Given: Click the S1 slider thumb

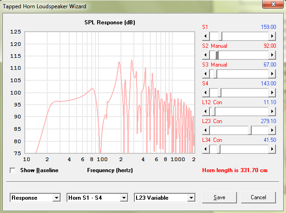Looking at the screenshot, I should click(220, 36).
